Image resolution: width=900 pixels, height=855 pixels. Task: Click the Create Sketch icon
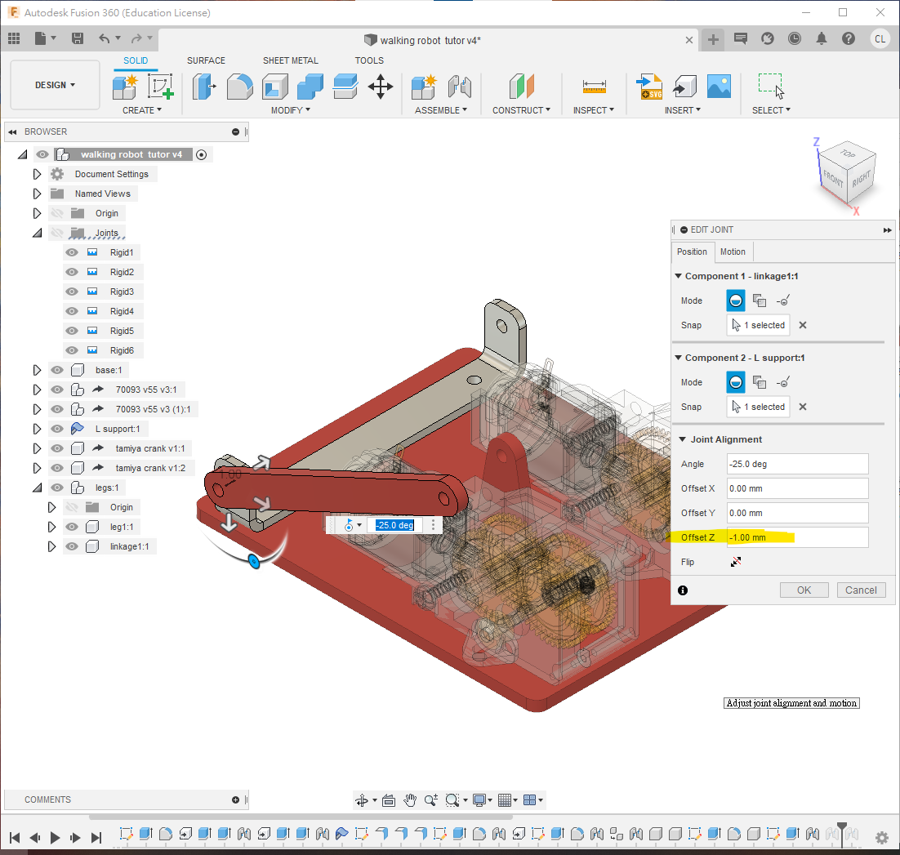[161, 86]
